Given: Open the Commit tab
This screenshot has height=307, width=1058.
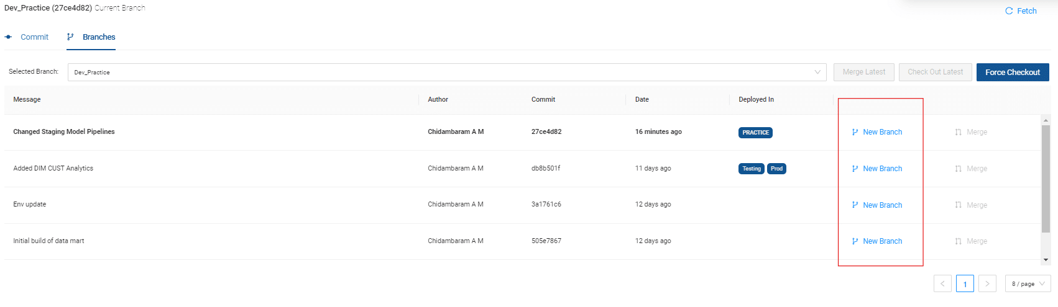Looking at the screenshot, I should point(34,37).
